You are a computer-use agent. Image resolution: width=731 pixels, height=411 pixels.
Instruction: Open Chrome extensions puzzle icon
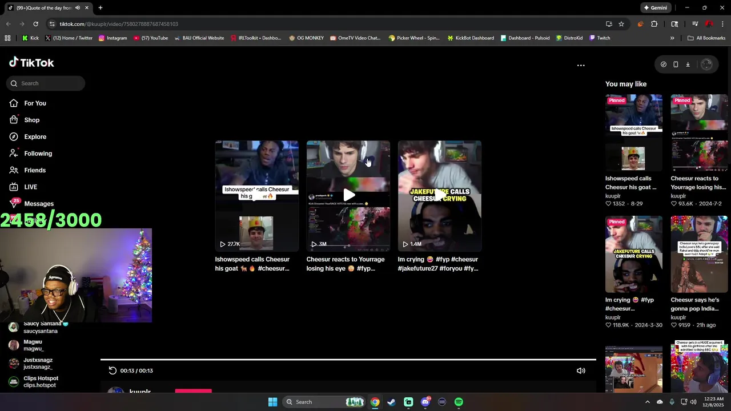pos(654,24)
